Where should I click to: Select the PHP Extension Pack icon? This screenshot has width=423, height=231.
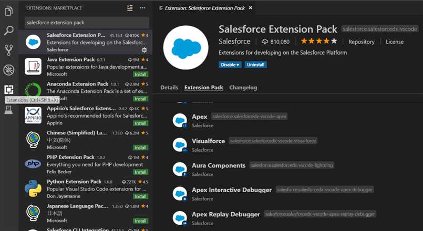pos(33,164)
